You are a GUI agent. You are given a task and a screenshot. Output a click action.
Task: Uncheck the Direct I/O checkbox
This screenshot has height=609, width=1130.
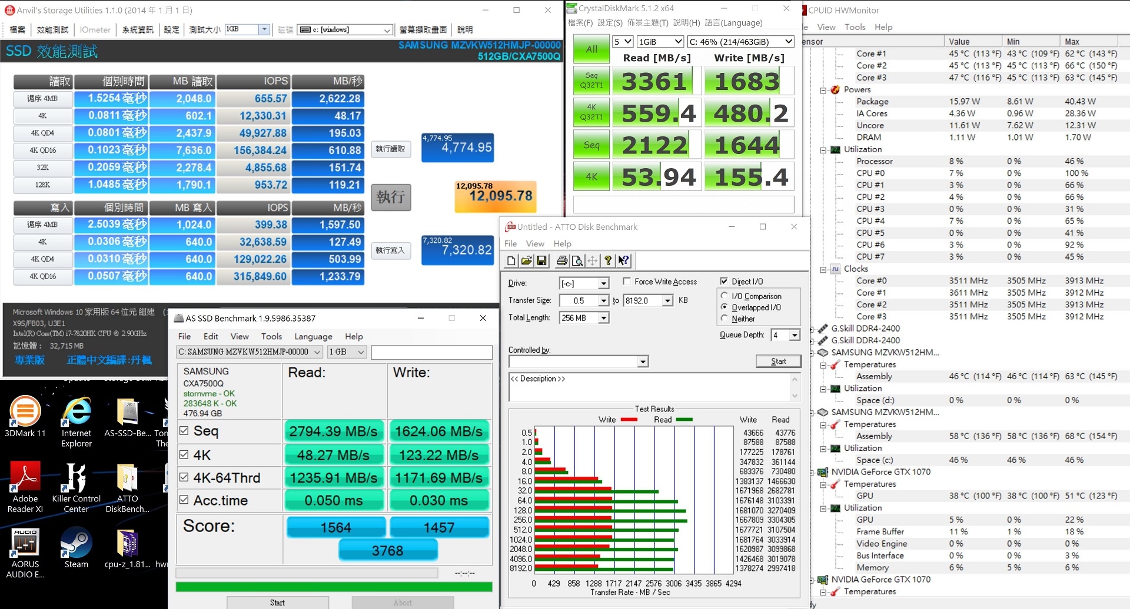[724, 282]
